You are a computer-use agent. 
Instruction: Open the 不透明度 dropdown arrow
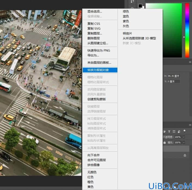click(184, 137)
